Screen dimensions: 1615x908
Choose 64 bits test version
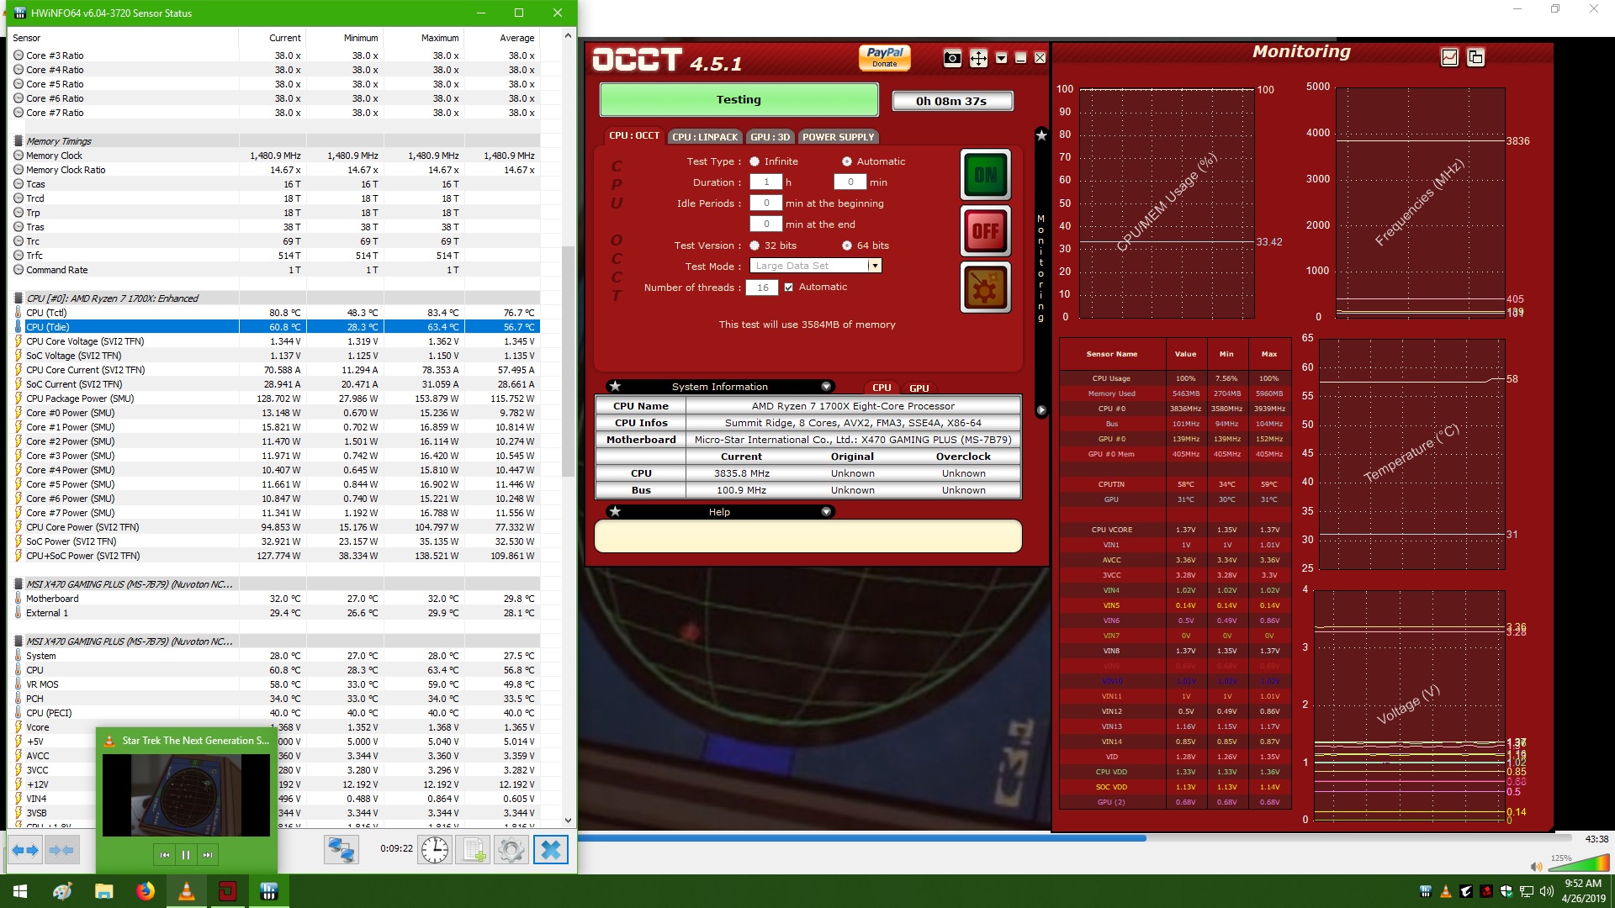tap(847, 245)
